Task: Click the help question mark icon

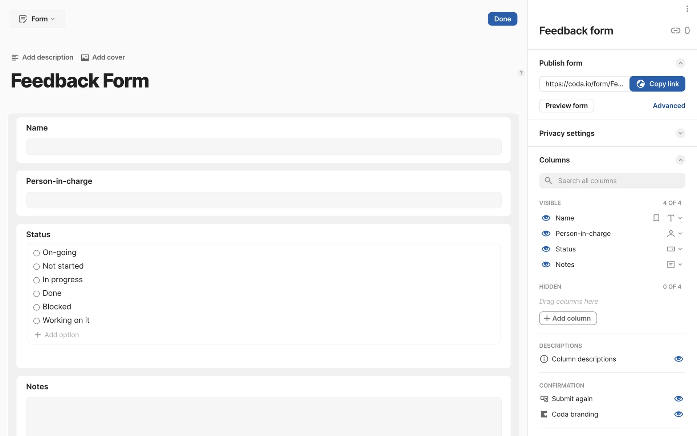Action: 521,73
